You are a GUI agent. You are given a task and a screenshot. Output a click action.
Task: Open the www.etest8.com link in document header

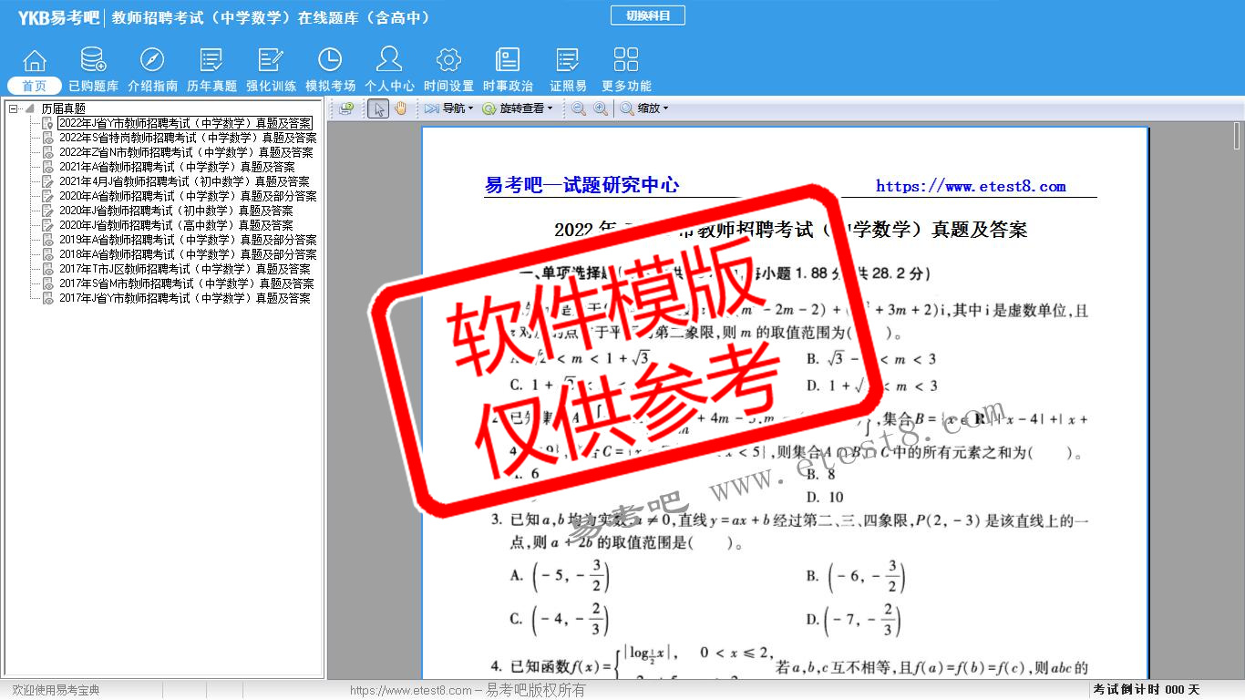(x=971, y=186)
